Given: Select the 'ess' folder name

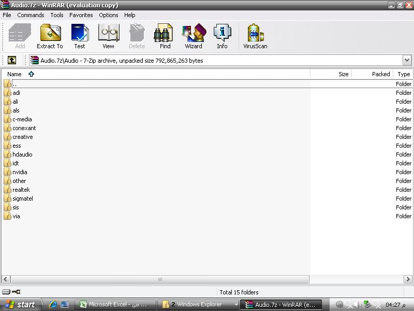Looking at the screenshot, I should coord(17,146).
